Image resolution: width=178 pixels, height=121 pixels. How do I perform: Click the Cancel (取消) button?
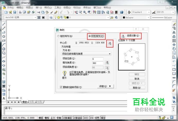pyautogui.click(x=137, y=79)
